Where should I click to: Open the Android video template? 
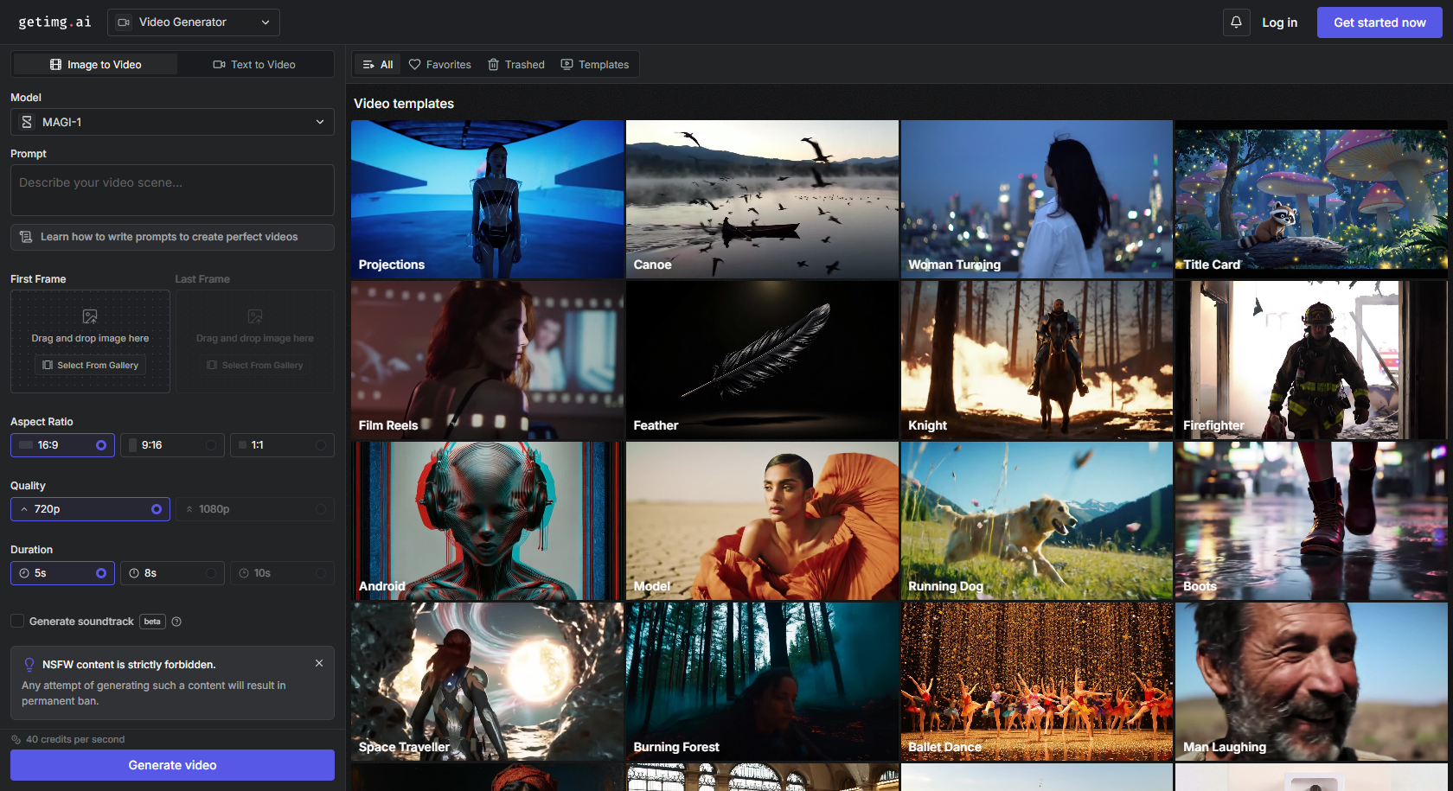pos(487,520)
